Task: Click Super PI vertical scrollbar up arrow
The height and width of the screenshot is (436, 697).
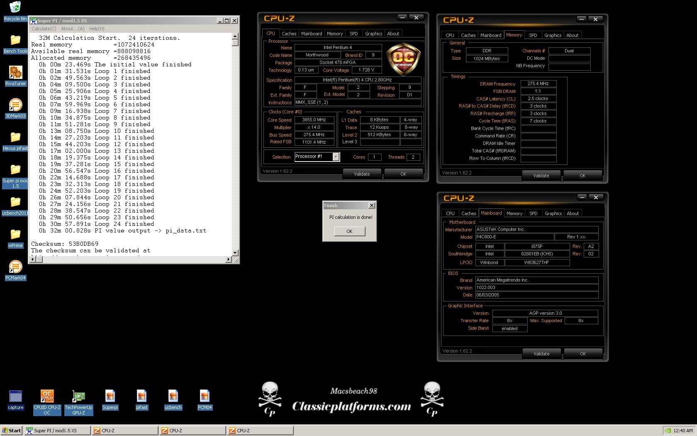Action: click(235, 37)
